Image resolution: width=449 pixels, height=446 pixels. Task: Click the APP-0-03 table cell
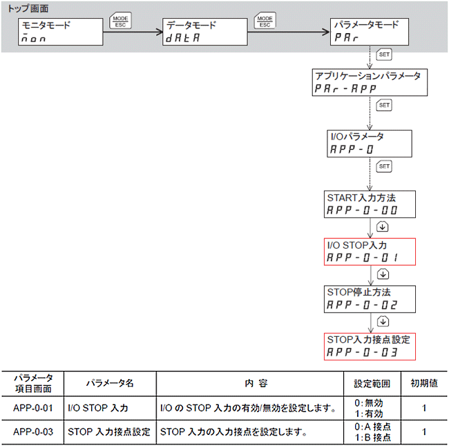pyautogui.click(x=33, y=432)
